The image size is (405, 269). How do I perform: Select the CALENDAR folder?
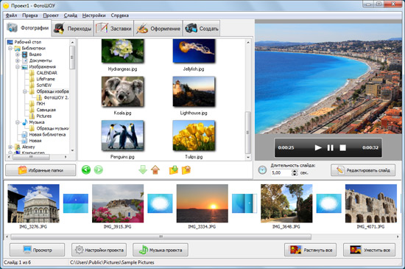pos(43,73)
